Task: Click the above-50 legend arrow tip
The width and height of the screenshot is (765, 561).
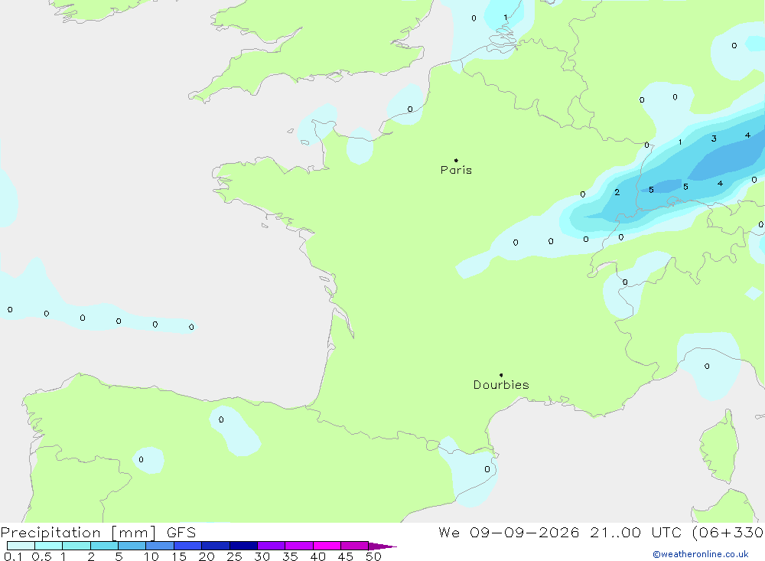Action: coord(382,546)
